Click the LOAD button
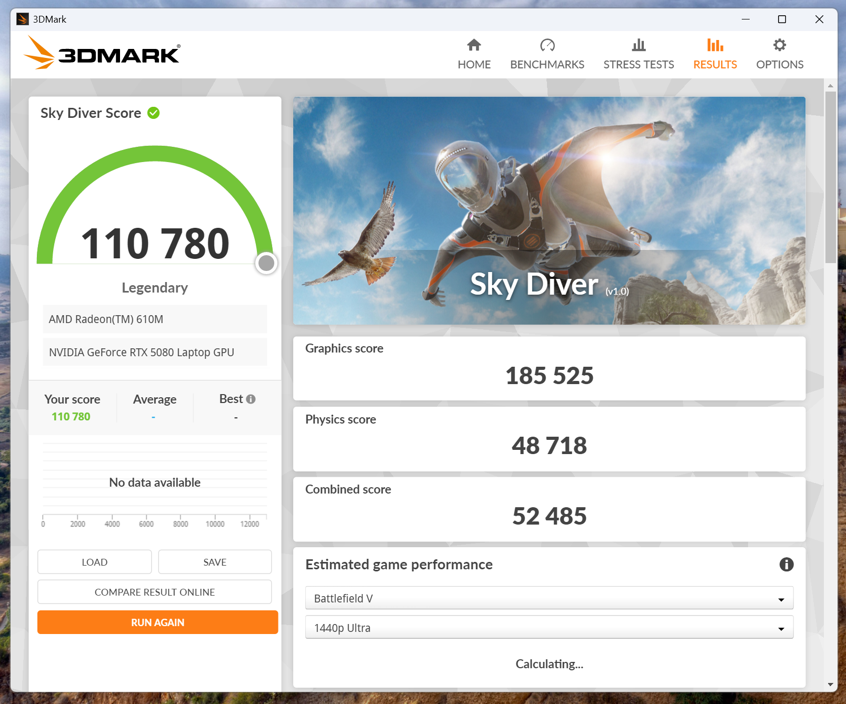This screenshot has width=846, height=704. tap(94, 562)
